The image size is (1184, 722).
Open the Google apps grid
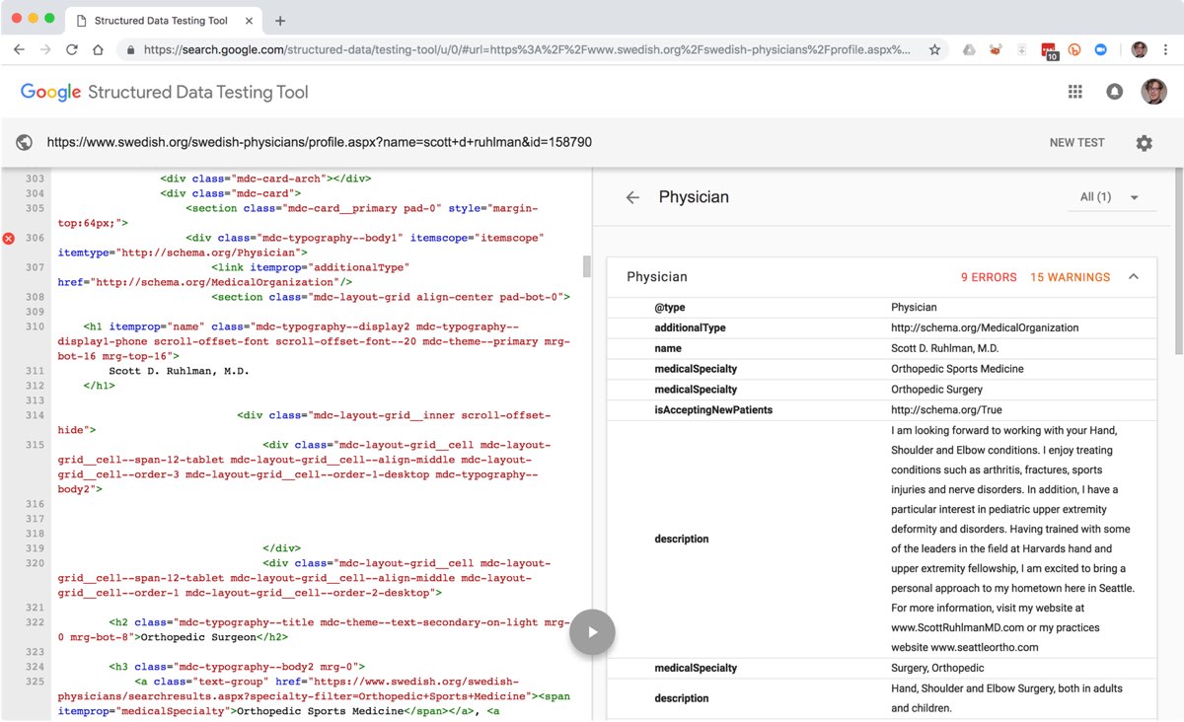pos(1075,92)
